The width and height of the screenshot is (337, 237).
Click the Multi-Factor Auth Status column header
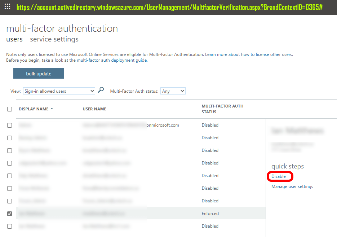tap(222, 109)
